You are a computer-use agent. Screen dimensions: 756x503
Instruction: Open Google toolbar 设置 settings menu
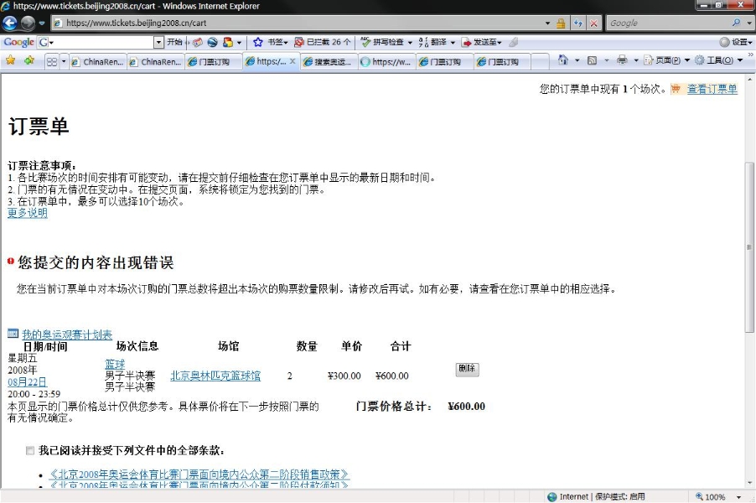736,42
